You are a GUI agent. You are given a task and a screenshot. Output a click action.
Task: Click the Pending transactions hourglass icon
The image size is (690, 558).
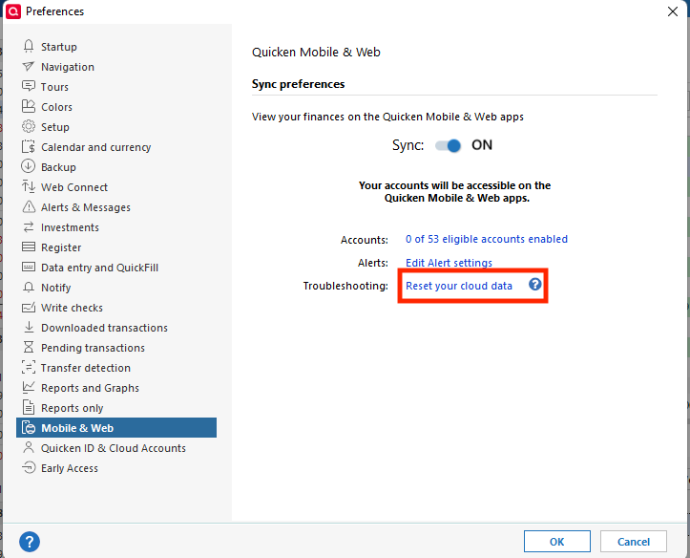point(29,347)
